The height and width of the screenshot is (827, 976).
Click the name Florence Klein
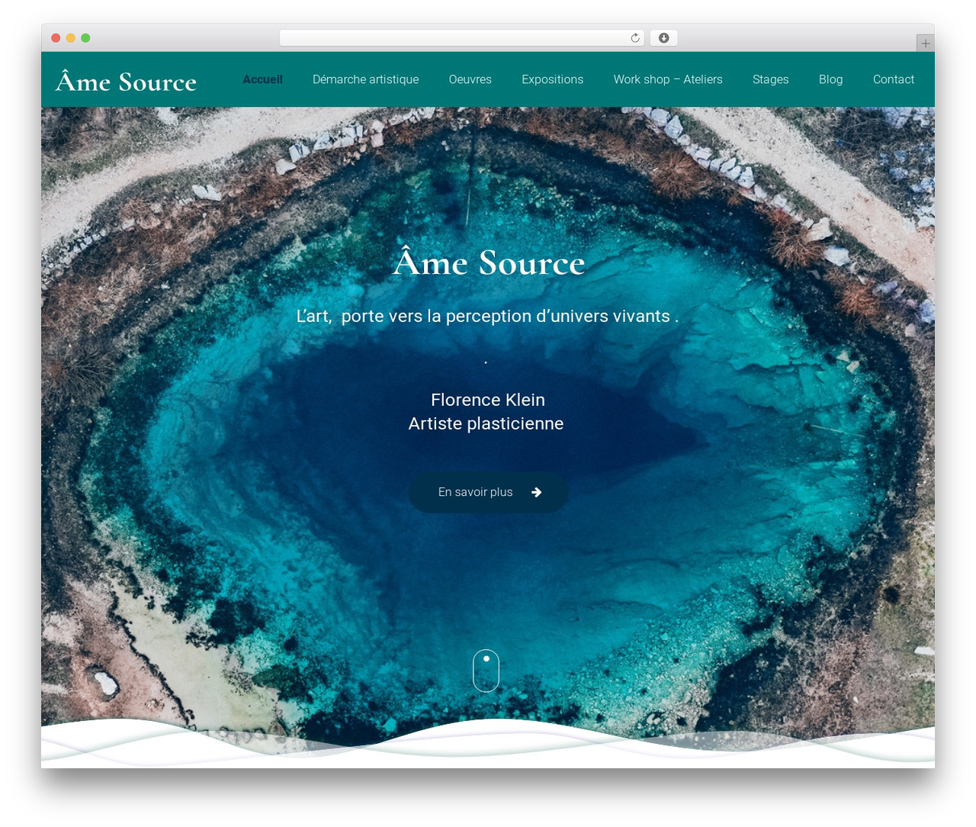(488, 400)
